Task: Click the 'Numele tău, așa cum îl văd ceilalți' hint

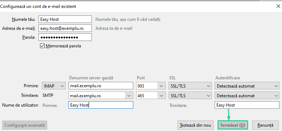Action: [x=128, y=19]
